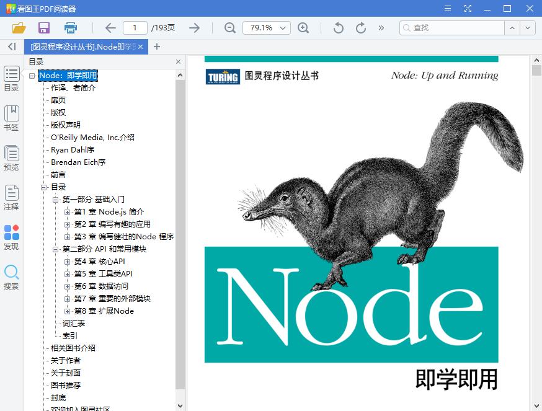Select 作译、者简介 in outline
542x411 pixels.
click(73, 88)
